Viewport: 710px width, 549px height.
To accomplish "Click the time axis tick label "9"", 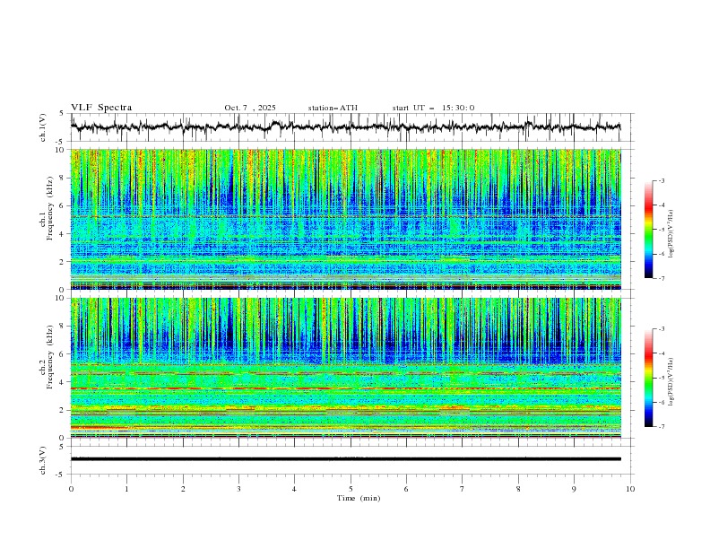I will pos(574,489).
